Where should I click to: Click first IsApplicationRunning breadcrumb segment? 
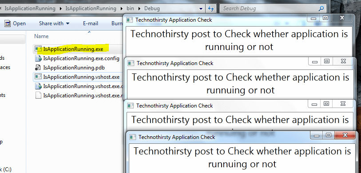pyautogui.click(x=30, y=9)
